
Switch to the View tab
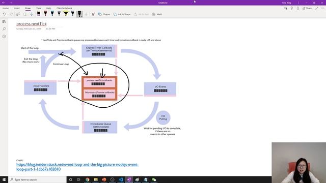click(x=39, y=8)
